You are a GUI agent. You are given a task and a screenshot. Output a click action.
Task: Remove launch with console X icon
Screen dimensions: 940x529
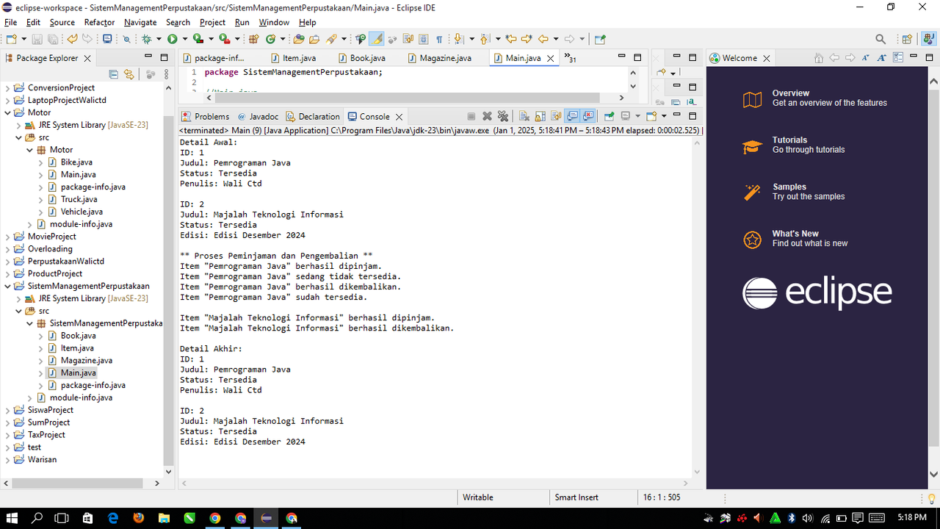(x=487, y=116)
